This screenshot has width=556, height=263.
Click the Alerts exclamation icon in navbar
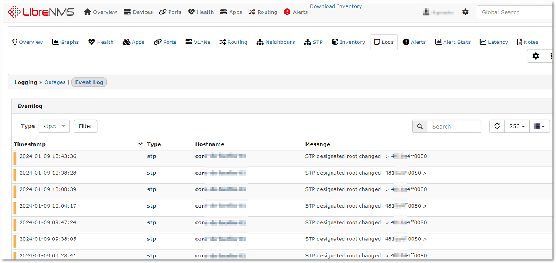pos(286,12)
